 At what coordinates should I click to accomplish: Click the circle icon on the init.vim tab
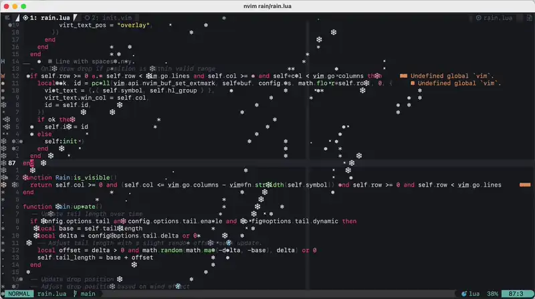[x=88, y=18]
